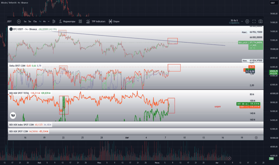Select the Delta SPOT COIN indicator legend
The height and width of the screenshot is (165, 279).
17,66
